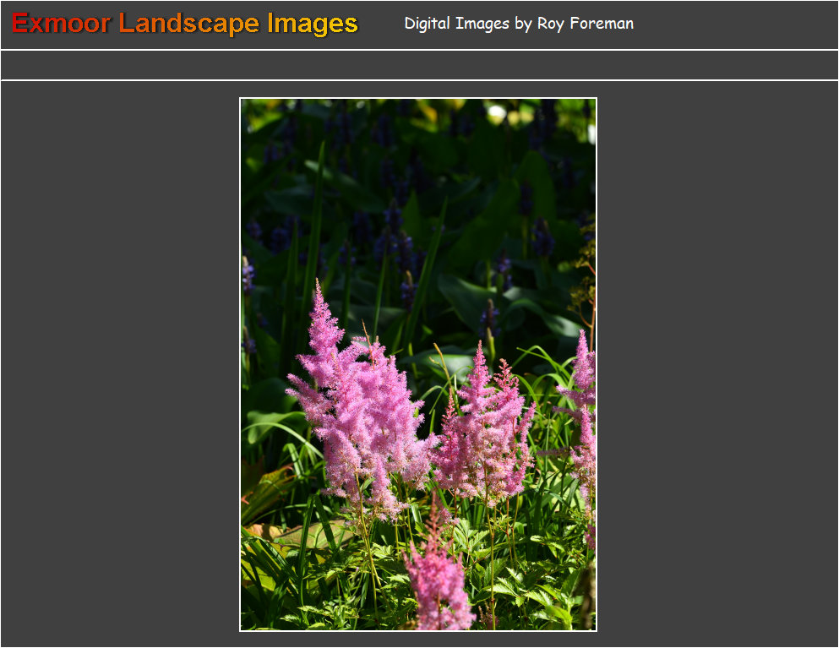This screenshot has height=648, width=839.
Task: Click the small pink flower at photo bottom
Action: pyautogui.click(x=438, y=583)
